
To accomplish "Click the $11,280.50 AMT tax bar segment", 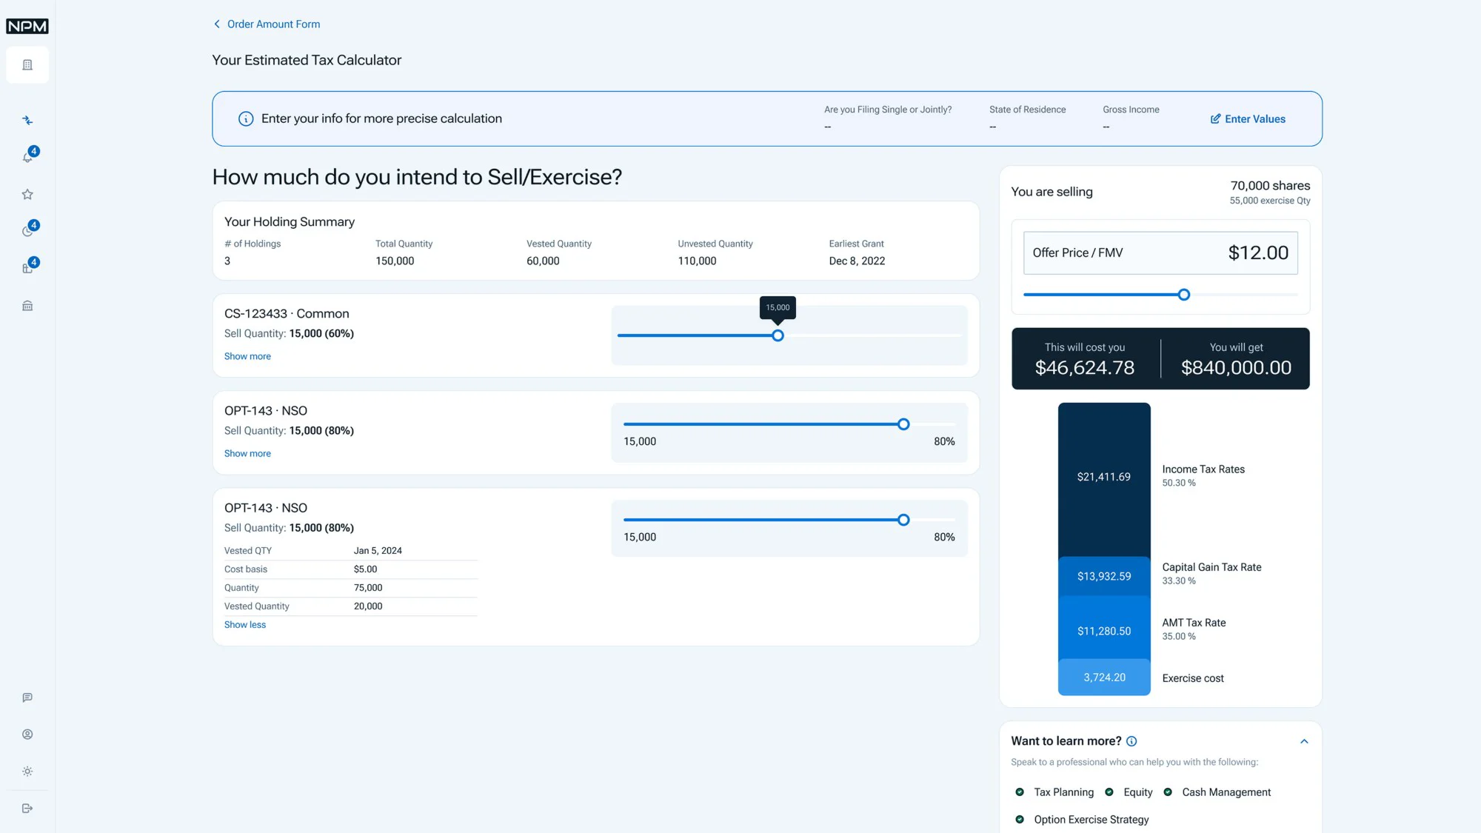I will pos(1104,628).
